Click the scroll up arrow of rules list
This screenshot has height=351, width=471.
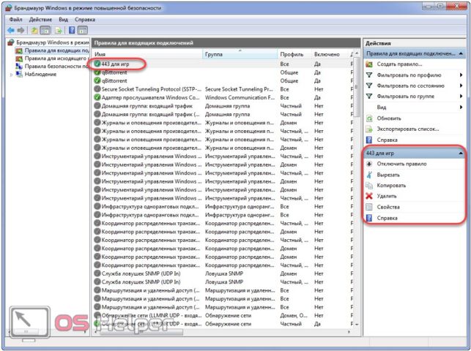(357, 53)
